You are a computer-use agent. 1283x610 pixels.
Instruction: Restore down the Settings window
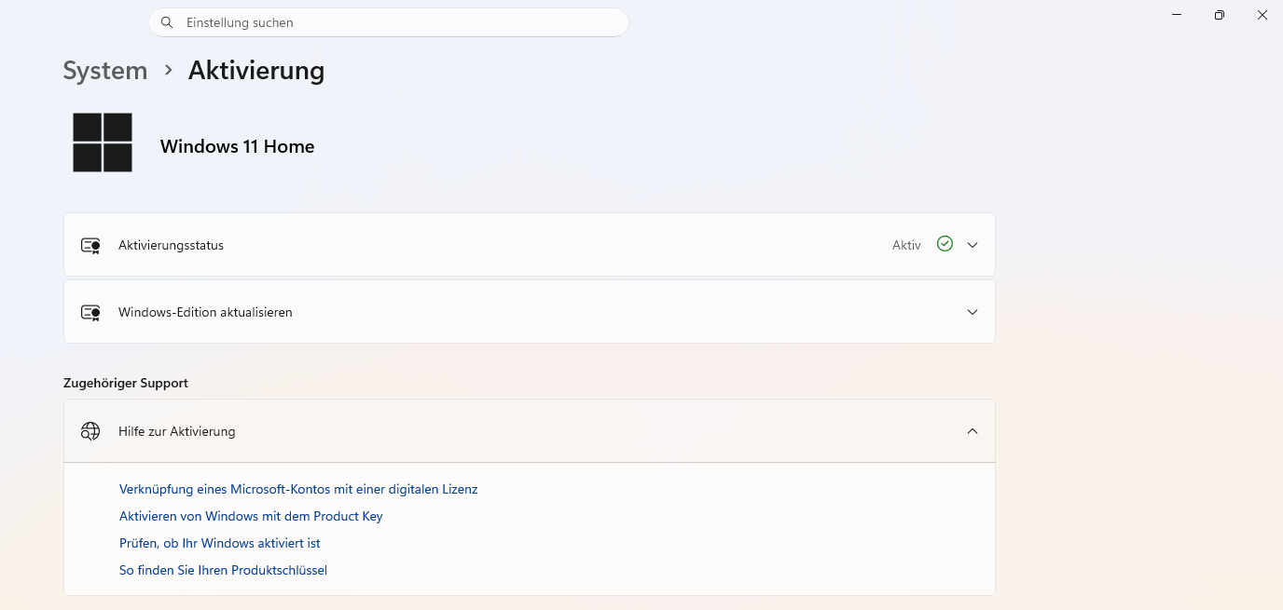[1220, 15]
